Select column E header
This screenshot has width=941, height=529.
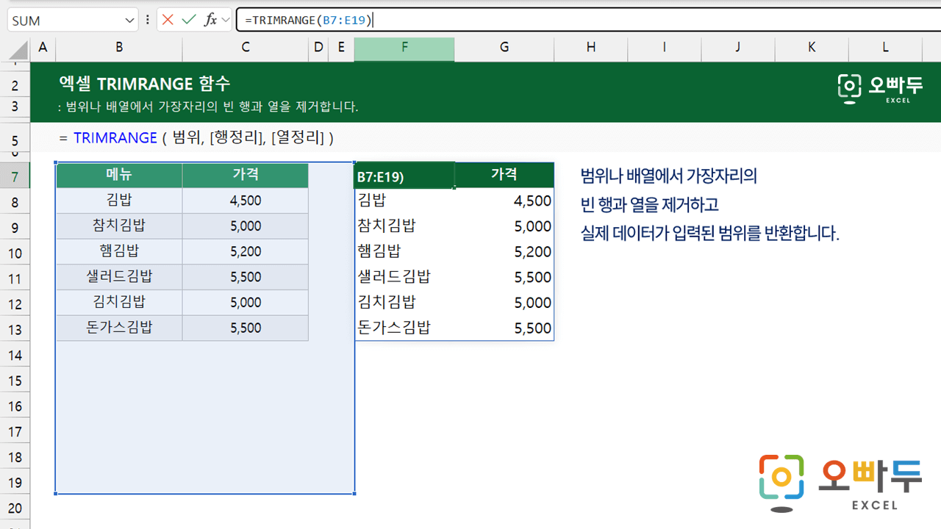[x=341, y=47]
